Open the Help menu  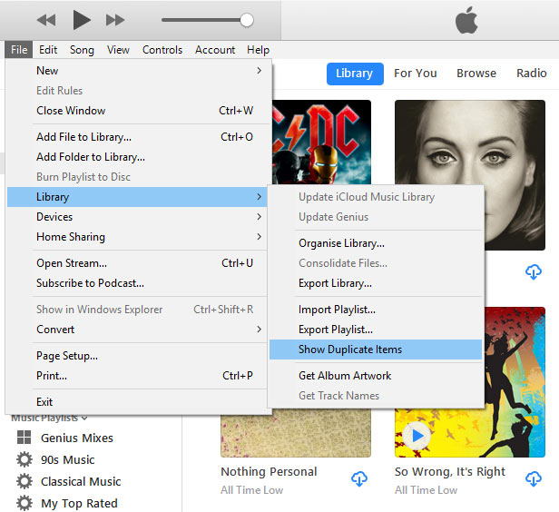(258, 50)
